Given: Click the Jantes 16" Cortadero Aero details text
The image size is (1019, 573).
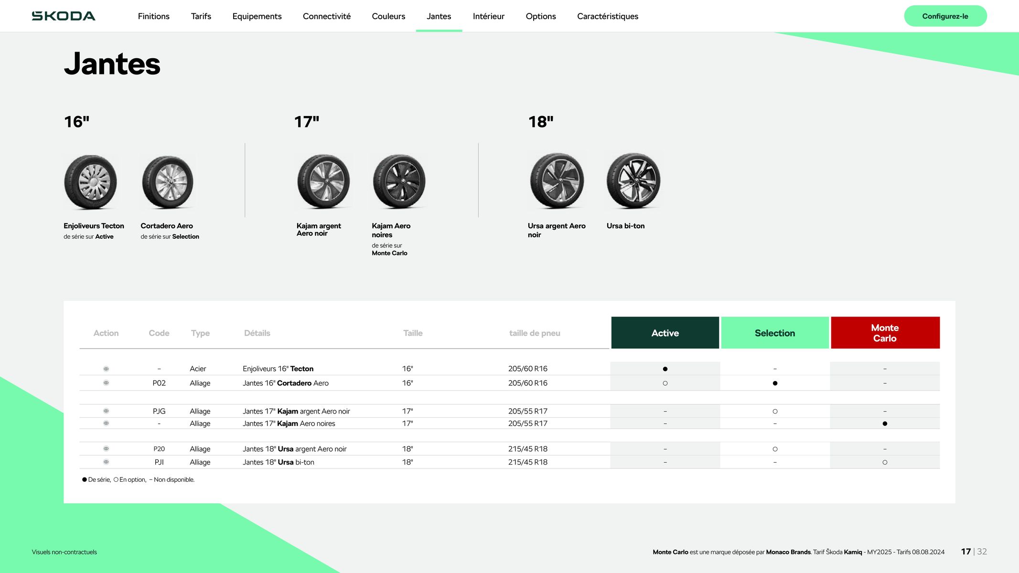Looking at the screenshot, I should [x=286, y=383].
